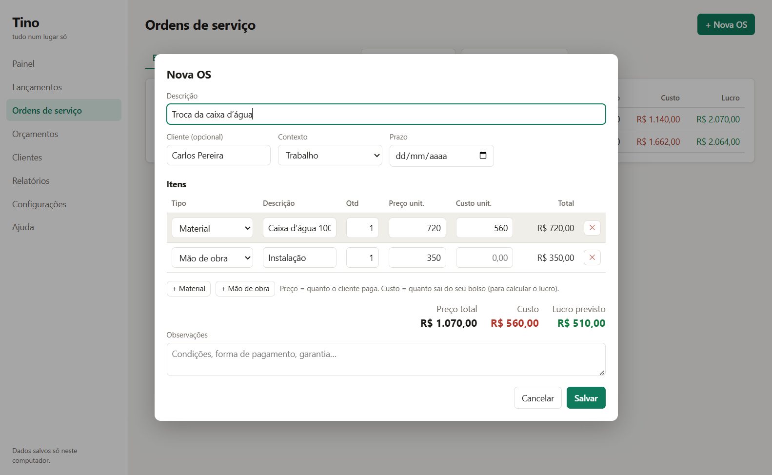Go to Painel in the sidebar

pyautogui.click(x=64, y=64)
